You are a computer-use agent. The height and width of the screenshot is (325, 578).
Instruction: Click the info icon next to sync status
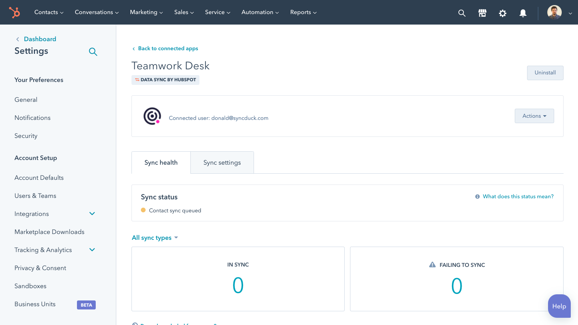pos(477,196)
